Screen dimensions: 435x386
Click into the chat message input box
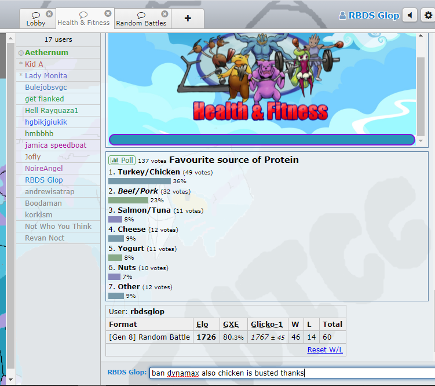click(x=290, y=373)
